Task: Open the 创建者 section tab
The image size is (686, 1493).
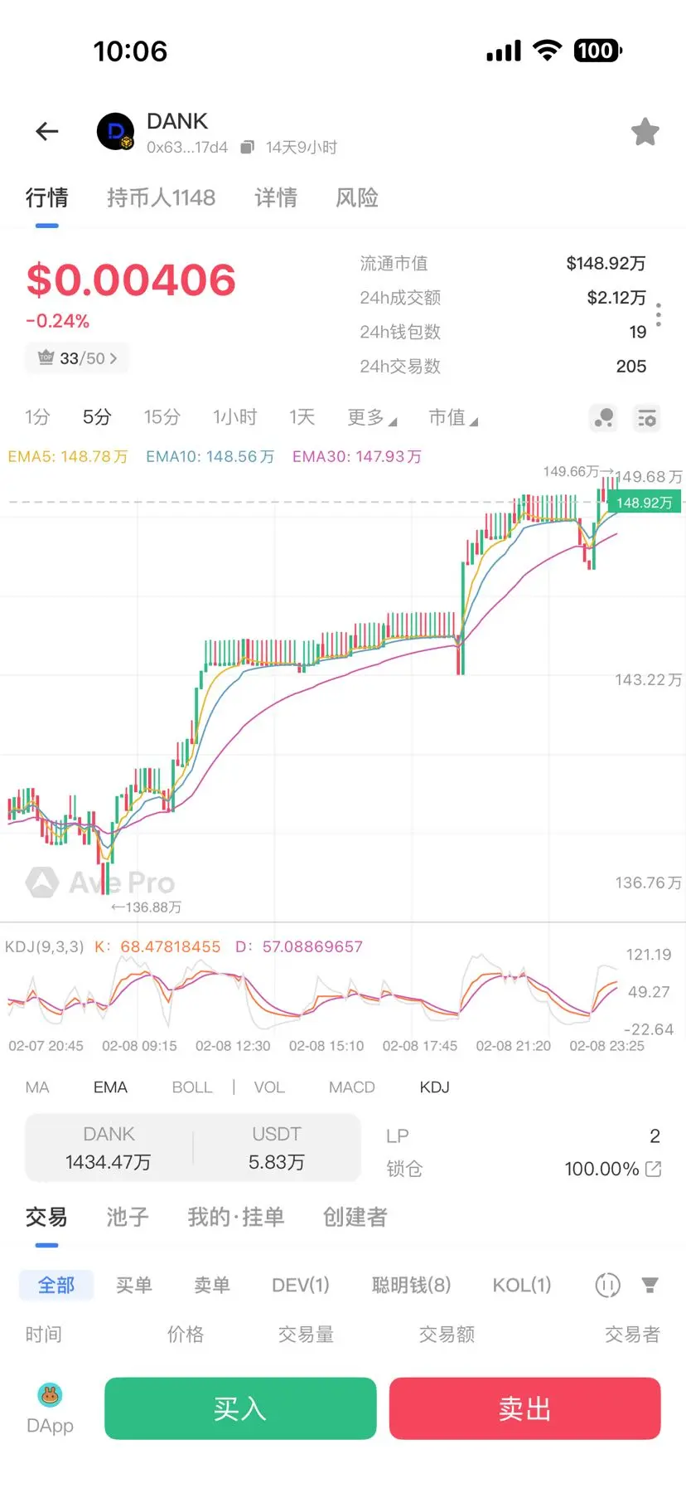Action: click(x=355, y=1217)
